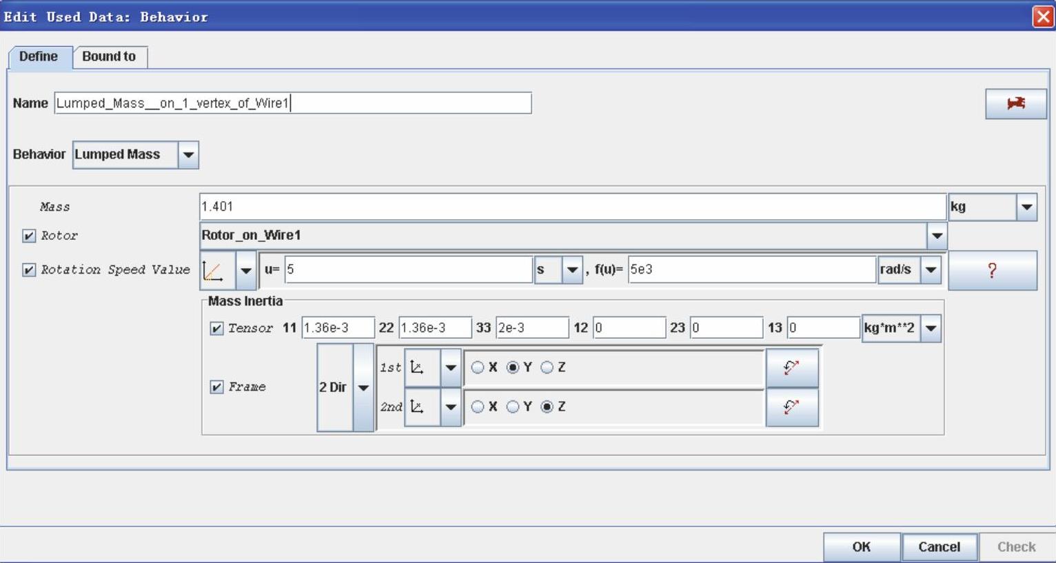The height and width of the screenshot is (563, 1056).
Task: Open the Behavior Lumped Mass dropdown
Action: pyautogui.click(x=188, y=155)
